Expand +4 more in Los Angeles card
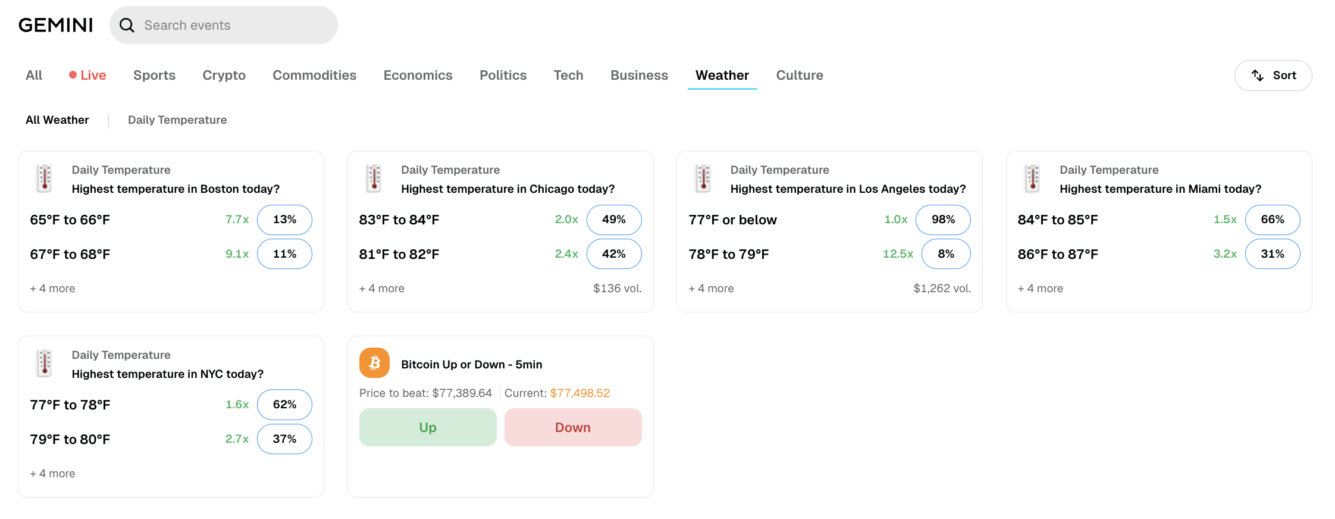Screen dimensions: 1335x519 coord(711,288)
